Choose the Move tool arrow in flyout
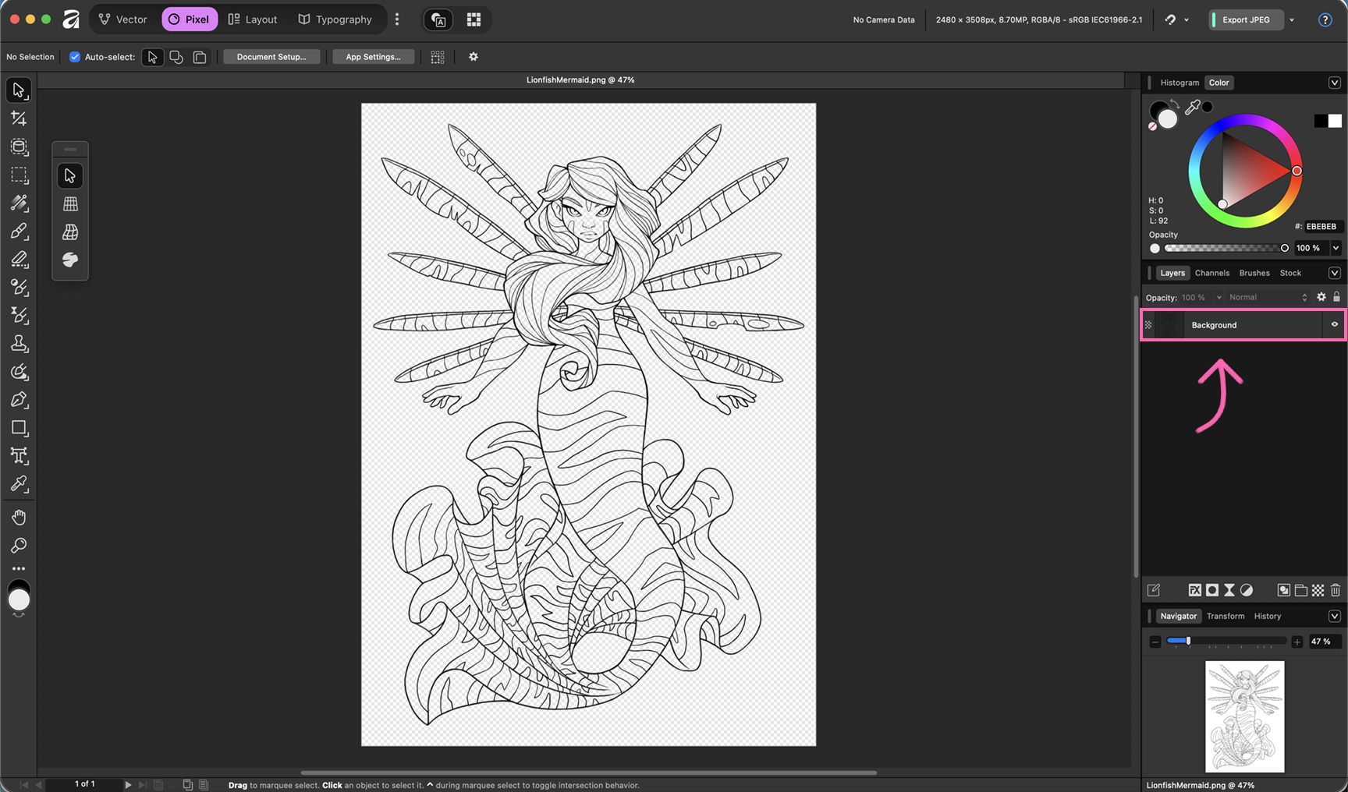Viewport: 1348px width, 792px height. (70, 176)
